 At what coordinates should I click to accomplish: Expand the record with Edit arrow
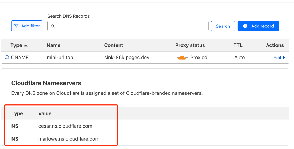(284, 58)
